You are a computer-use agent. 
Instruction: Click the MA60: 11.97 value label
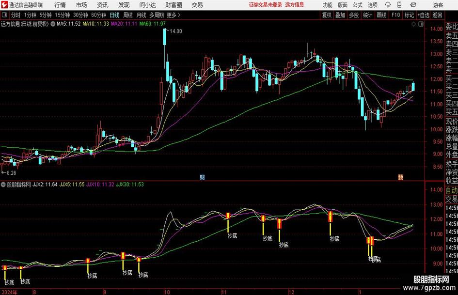(x=153, y=24)
